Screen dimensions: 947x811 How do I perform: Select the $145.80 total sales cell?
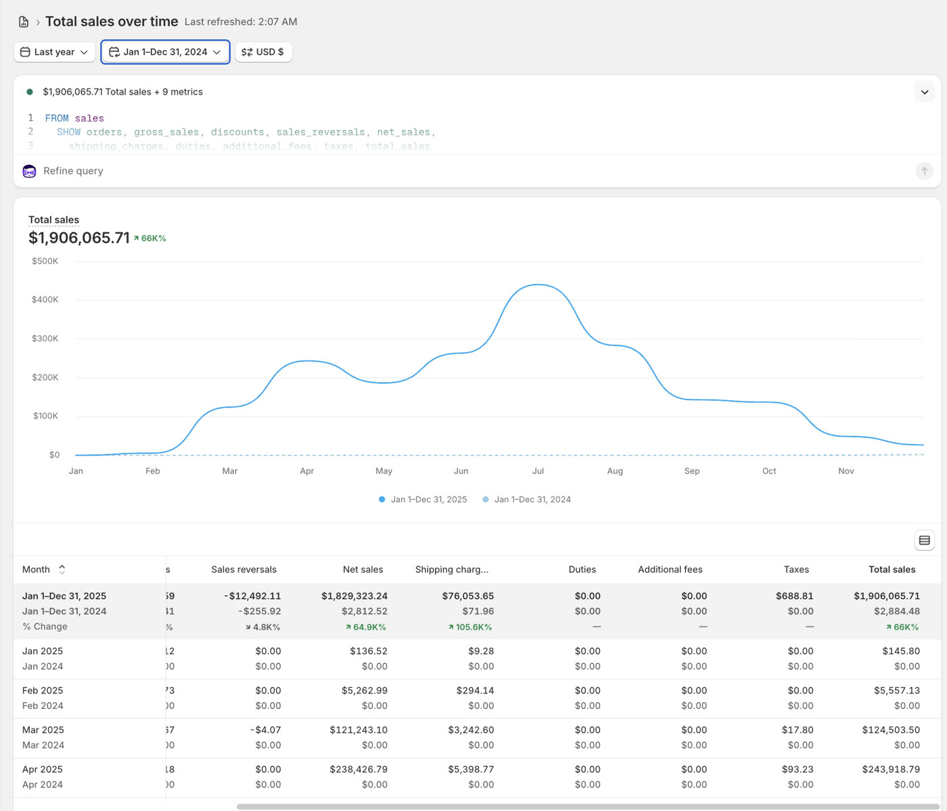(901, 651)
